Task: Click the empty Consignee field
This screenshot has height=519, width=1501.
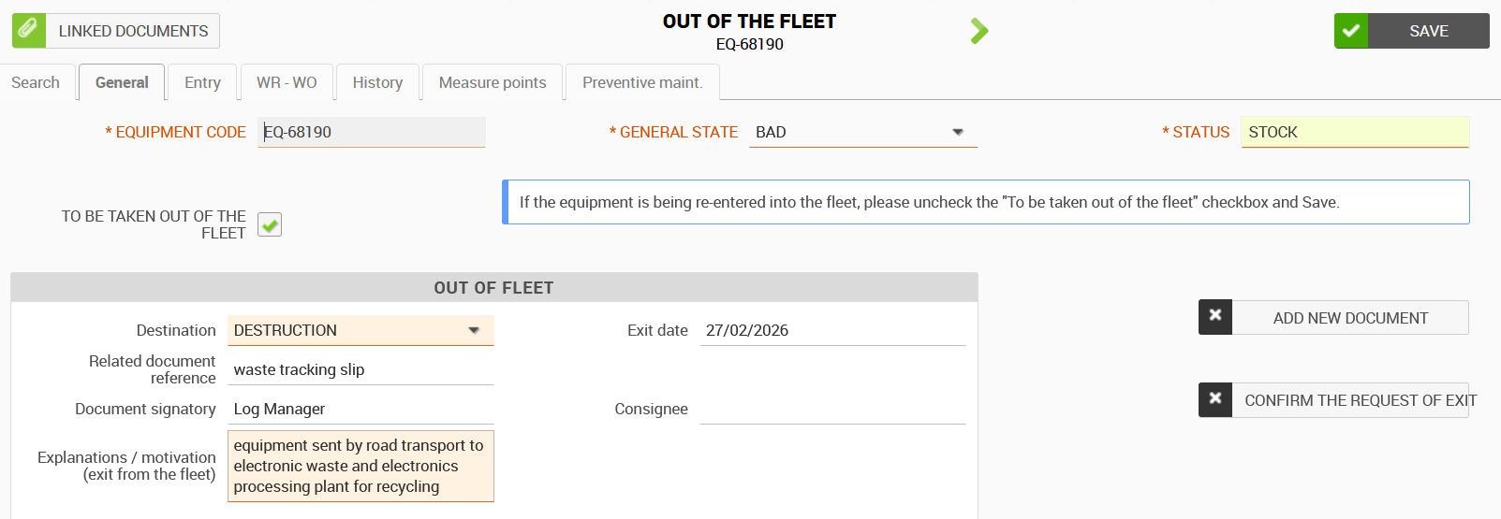Action: pos(831,409)
